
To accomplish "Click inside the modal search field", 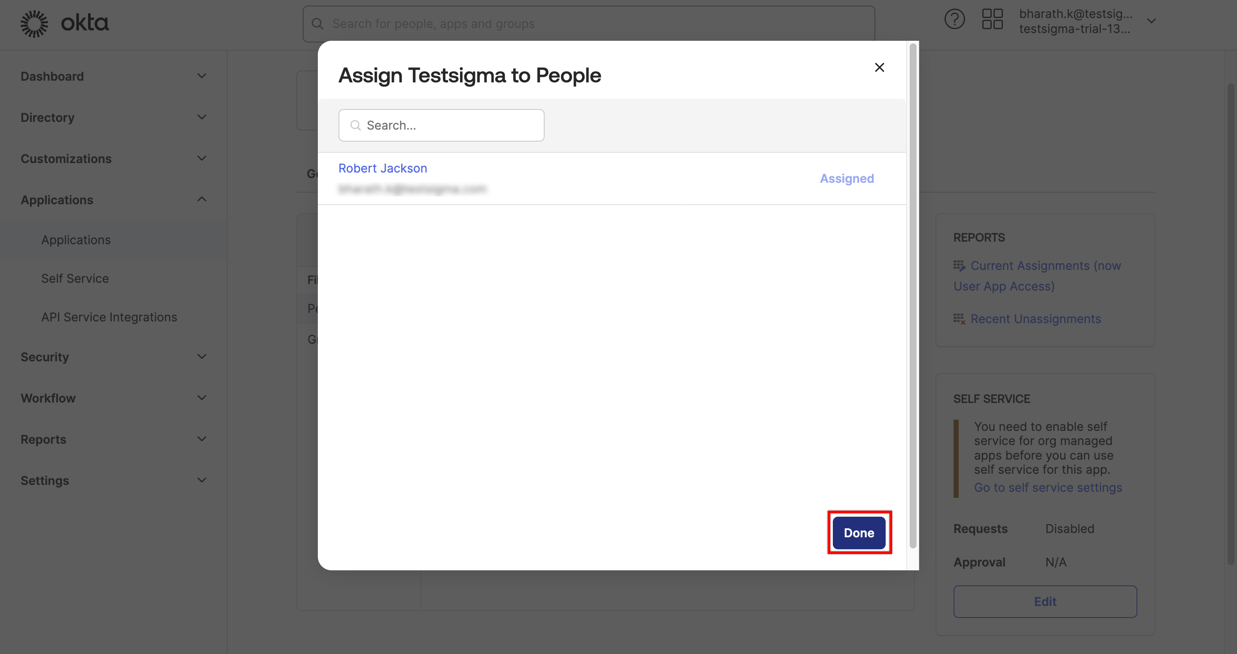I will (441, 125).
